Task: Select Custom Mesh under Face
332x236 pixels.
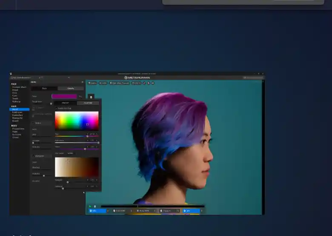Action: tap(19, 87)
